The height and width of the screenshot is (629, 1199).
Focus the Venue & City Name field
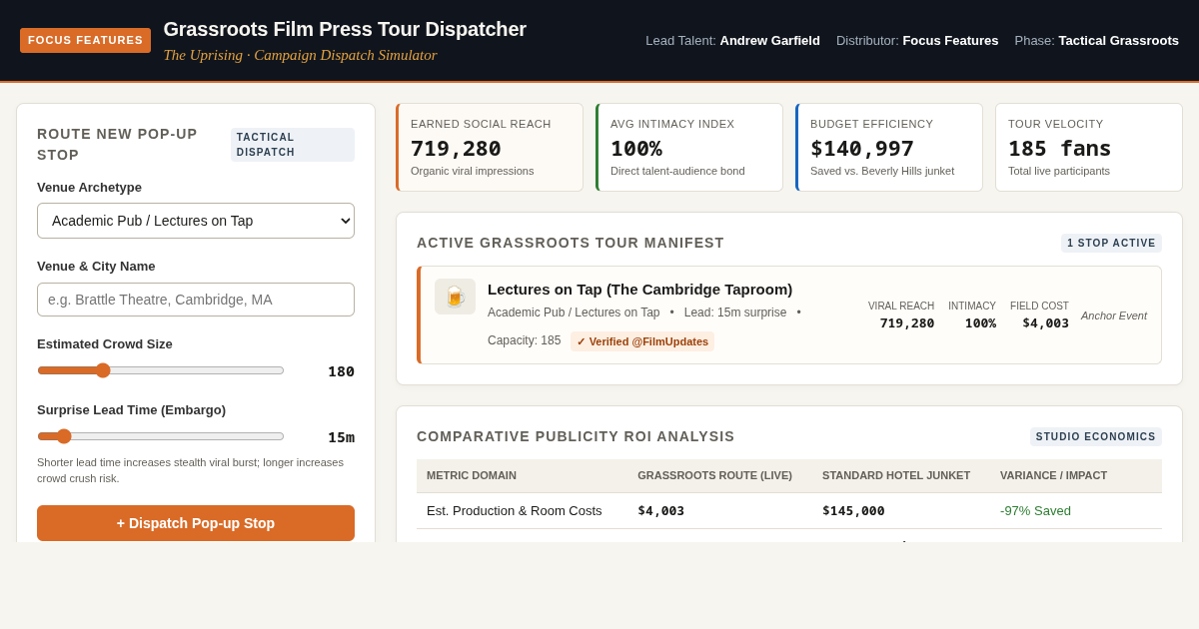[x=196, y=300]
